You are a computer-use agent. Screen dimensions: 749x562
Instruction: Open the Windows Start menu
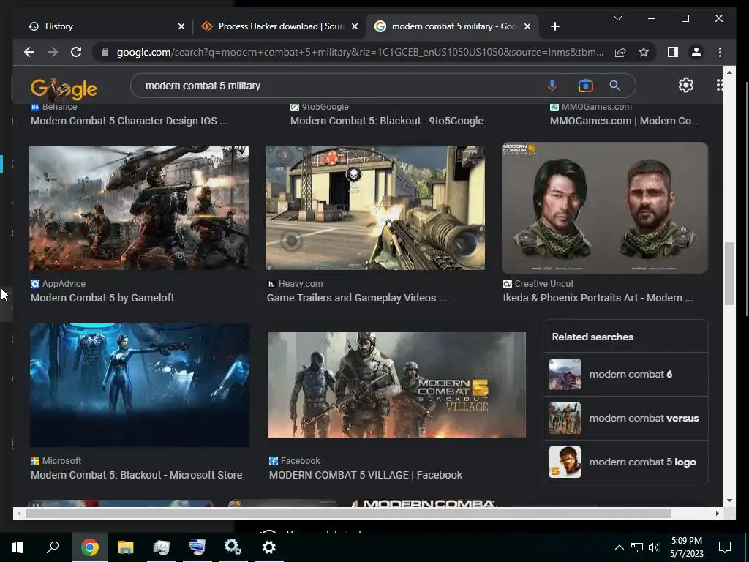pos(18,547)
